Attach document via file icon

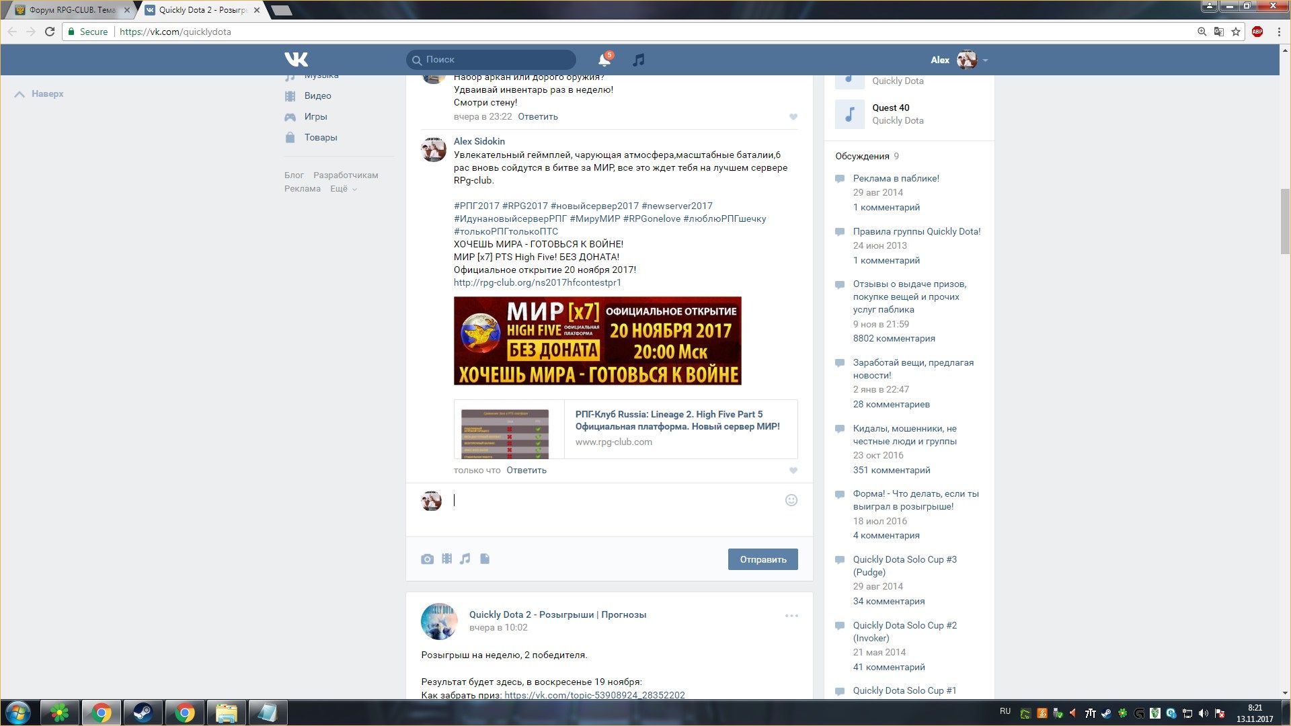click(x=485, y=559)
